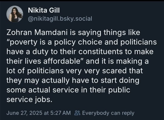The width and height of the screenshot is (164, 120).
Task: Click the display name Nikita Gill
Action: click(44, 10)
